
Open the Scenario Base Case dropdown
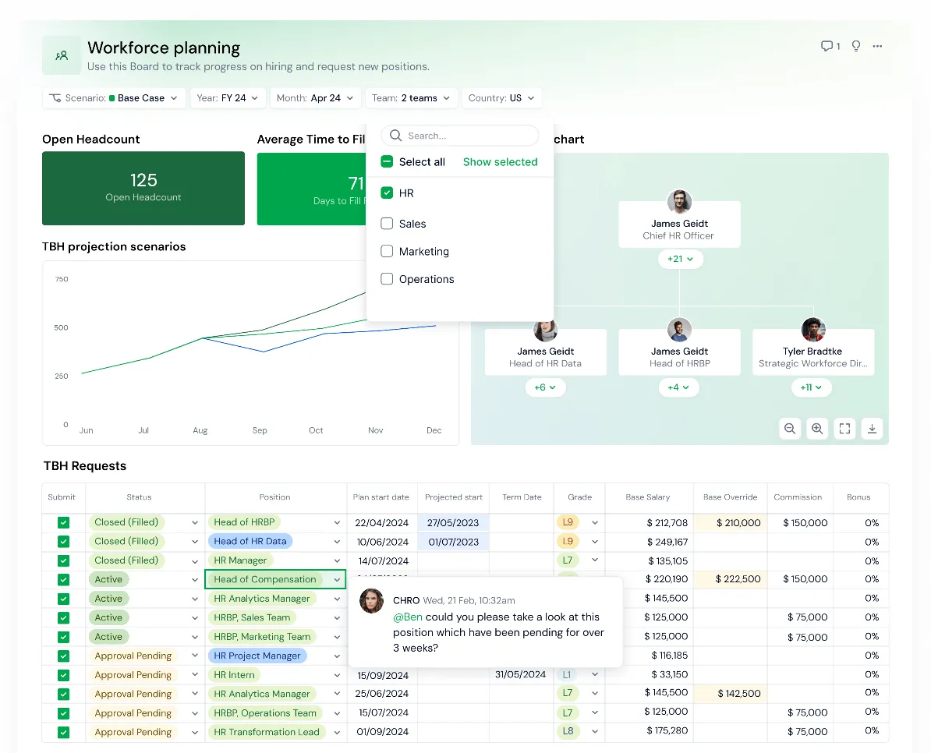pos(114,98)
